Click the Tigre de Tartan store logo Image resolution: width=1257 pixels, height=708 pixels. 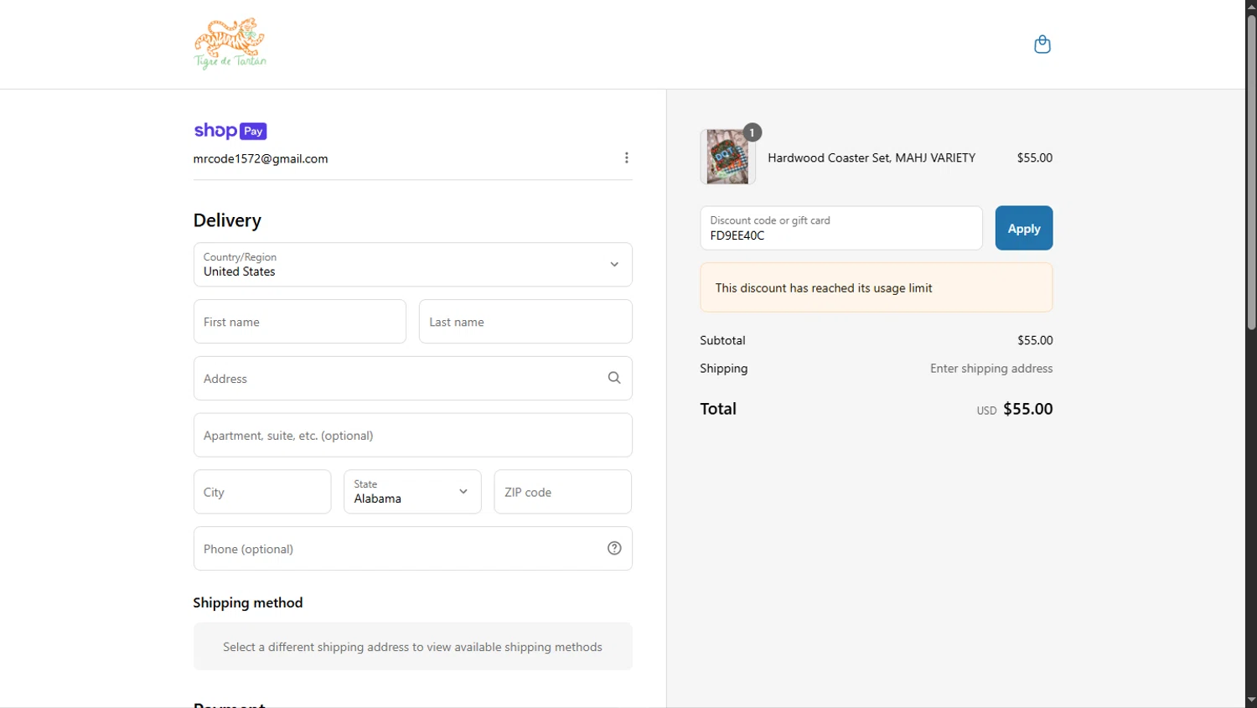point(230,44)
